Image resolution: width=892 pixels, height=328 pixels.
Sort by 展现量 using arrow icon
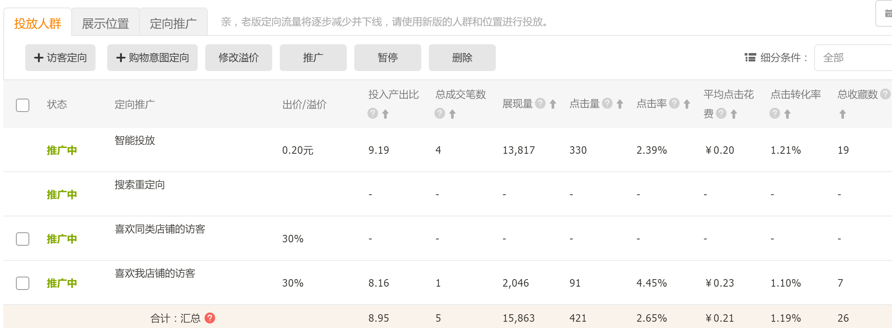pyautogui.click(x=553, y=104)
